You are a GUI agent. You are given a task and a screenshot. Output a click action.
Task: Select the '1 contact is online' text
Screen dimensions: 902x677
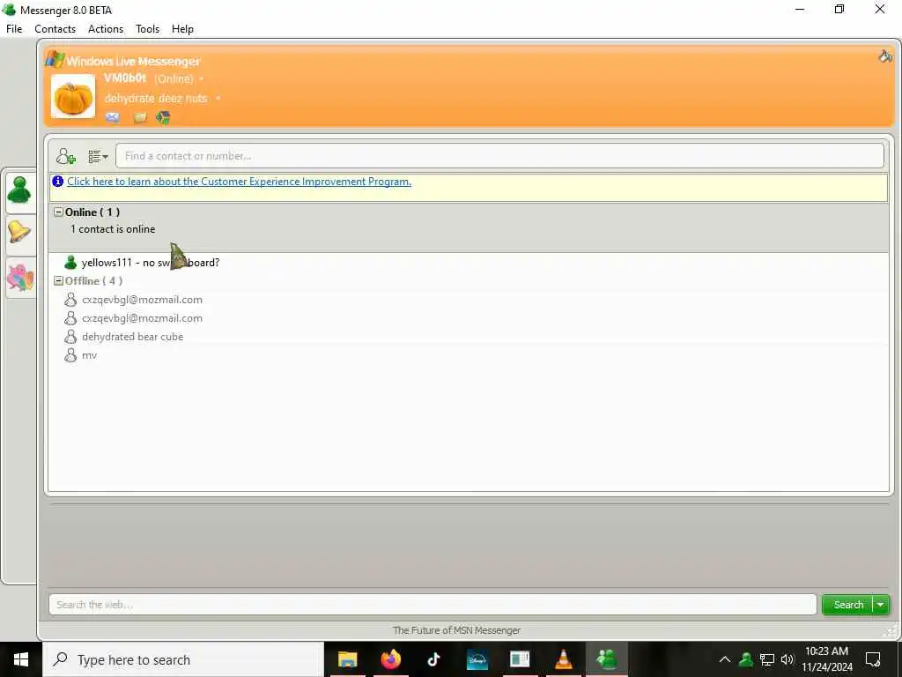coord(113,229)
